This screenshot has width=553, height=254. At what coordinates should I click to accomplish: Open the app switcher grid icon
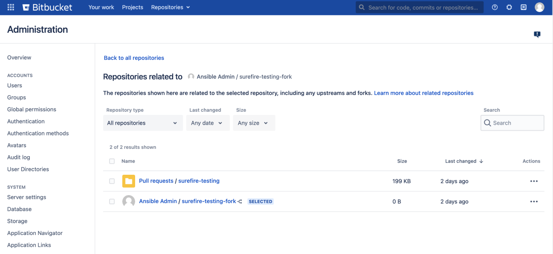[x=11, y=7]
